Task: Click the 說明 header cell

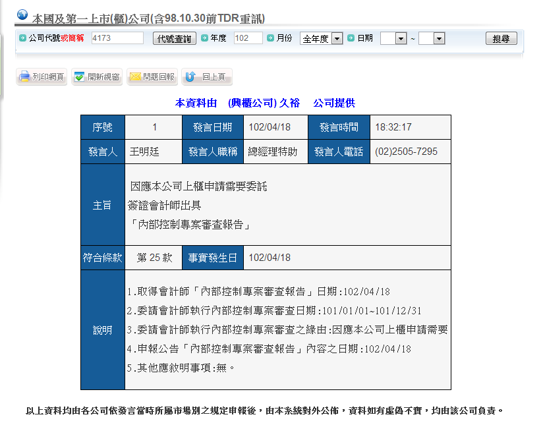Action: tap(103, 330)
